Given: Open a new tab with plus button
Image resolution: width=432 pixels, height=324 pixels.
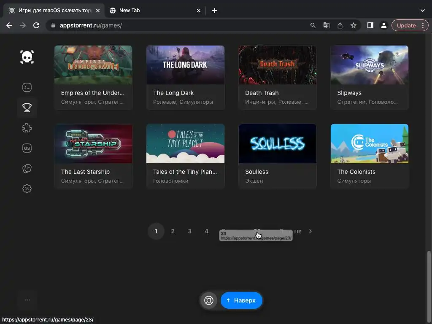Looking at the screenshot, I should coord(215,11).
